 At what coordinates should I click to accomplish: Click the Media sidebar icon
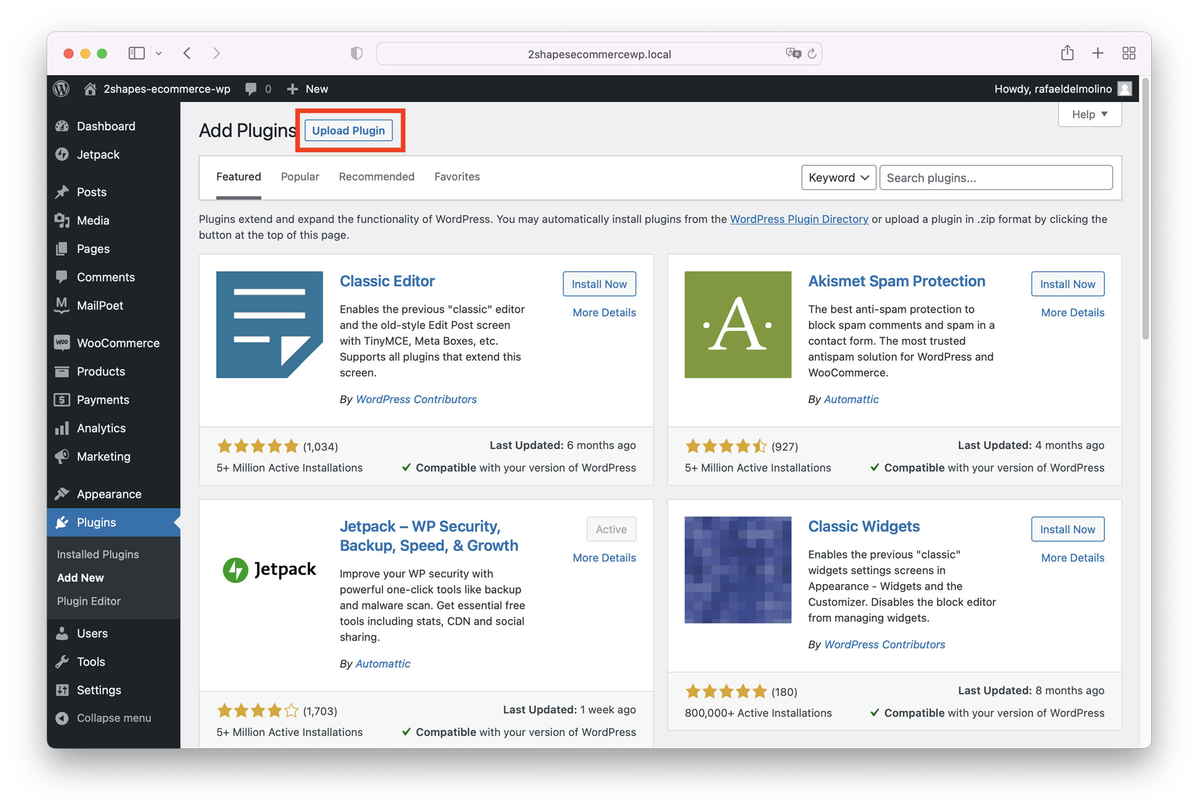(62, 220)
